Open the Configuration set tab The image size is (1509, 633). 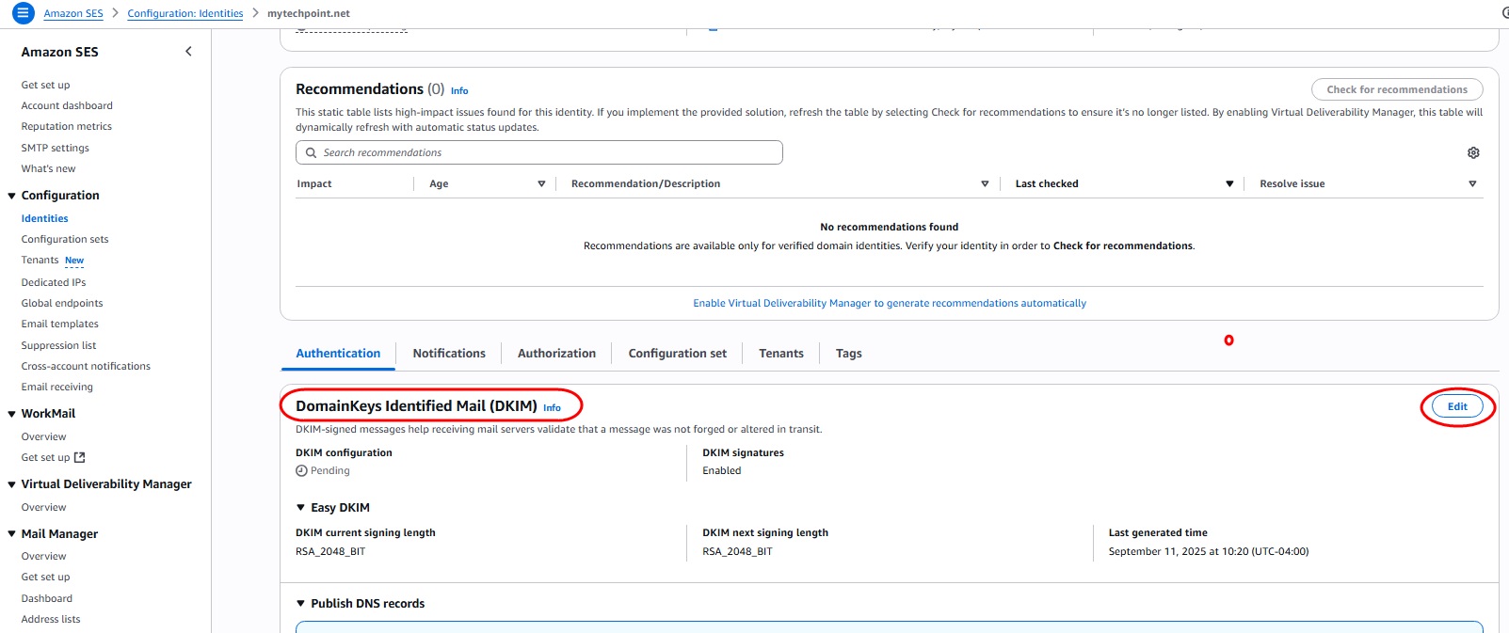pos(678,354)
